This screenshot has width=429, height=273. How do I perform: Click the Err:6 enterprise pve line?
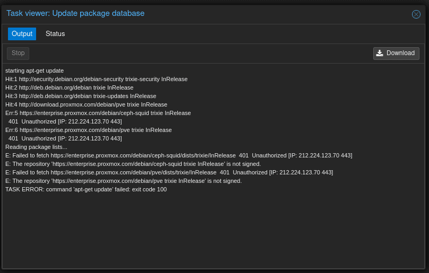pos(88,130)
